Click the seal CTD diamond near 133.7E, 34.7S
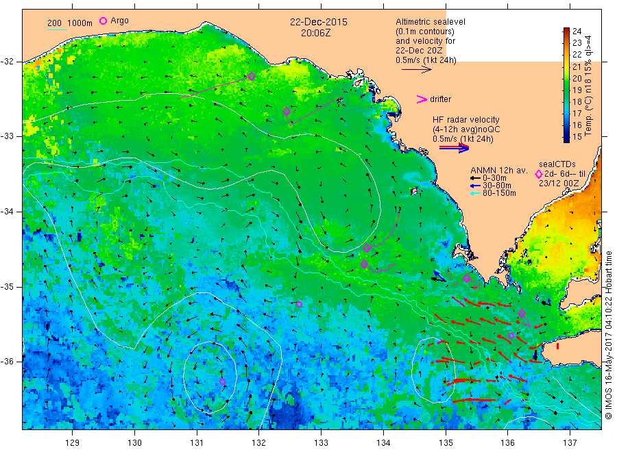 point(365,264)
